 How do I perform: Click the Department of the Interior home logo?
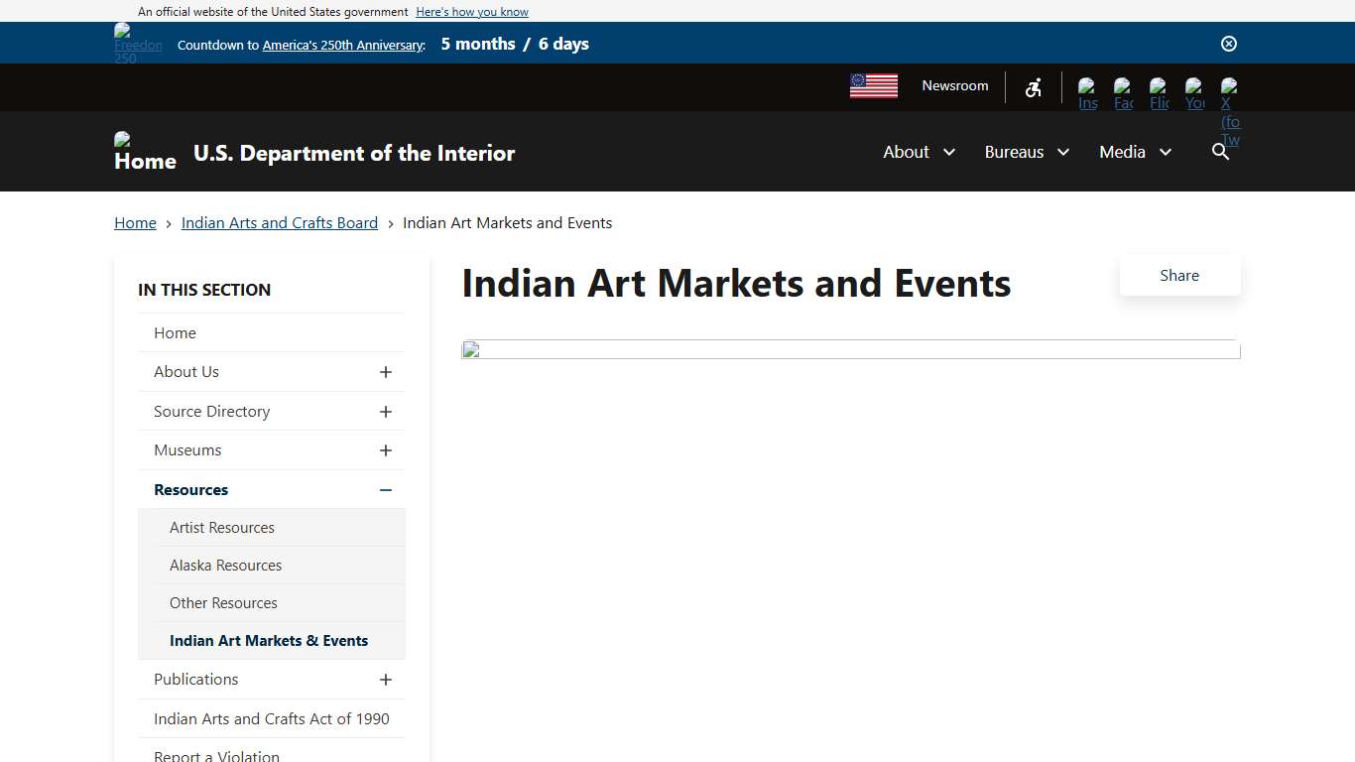(144, 151)
